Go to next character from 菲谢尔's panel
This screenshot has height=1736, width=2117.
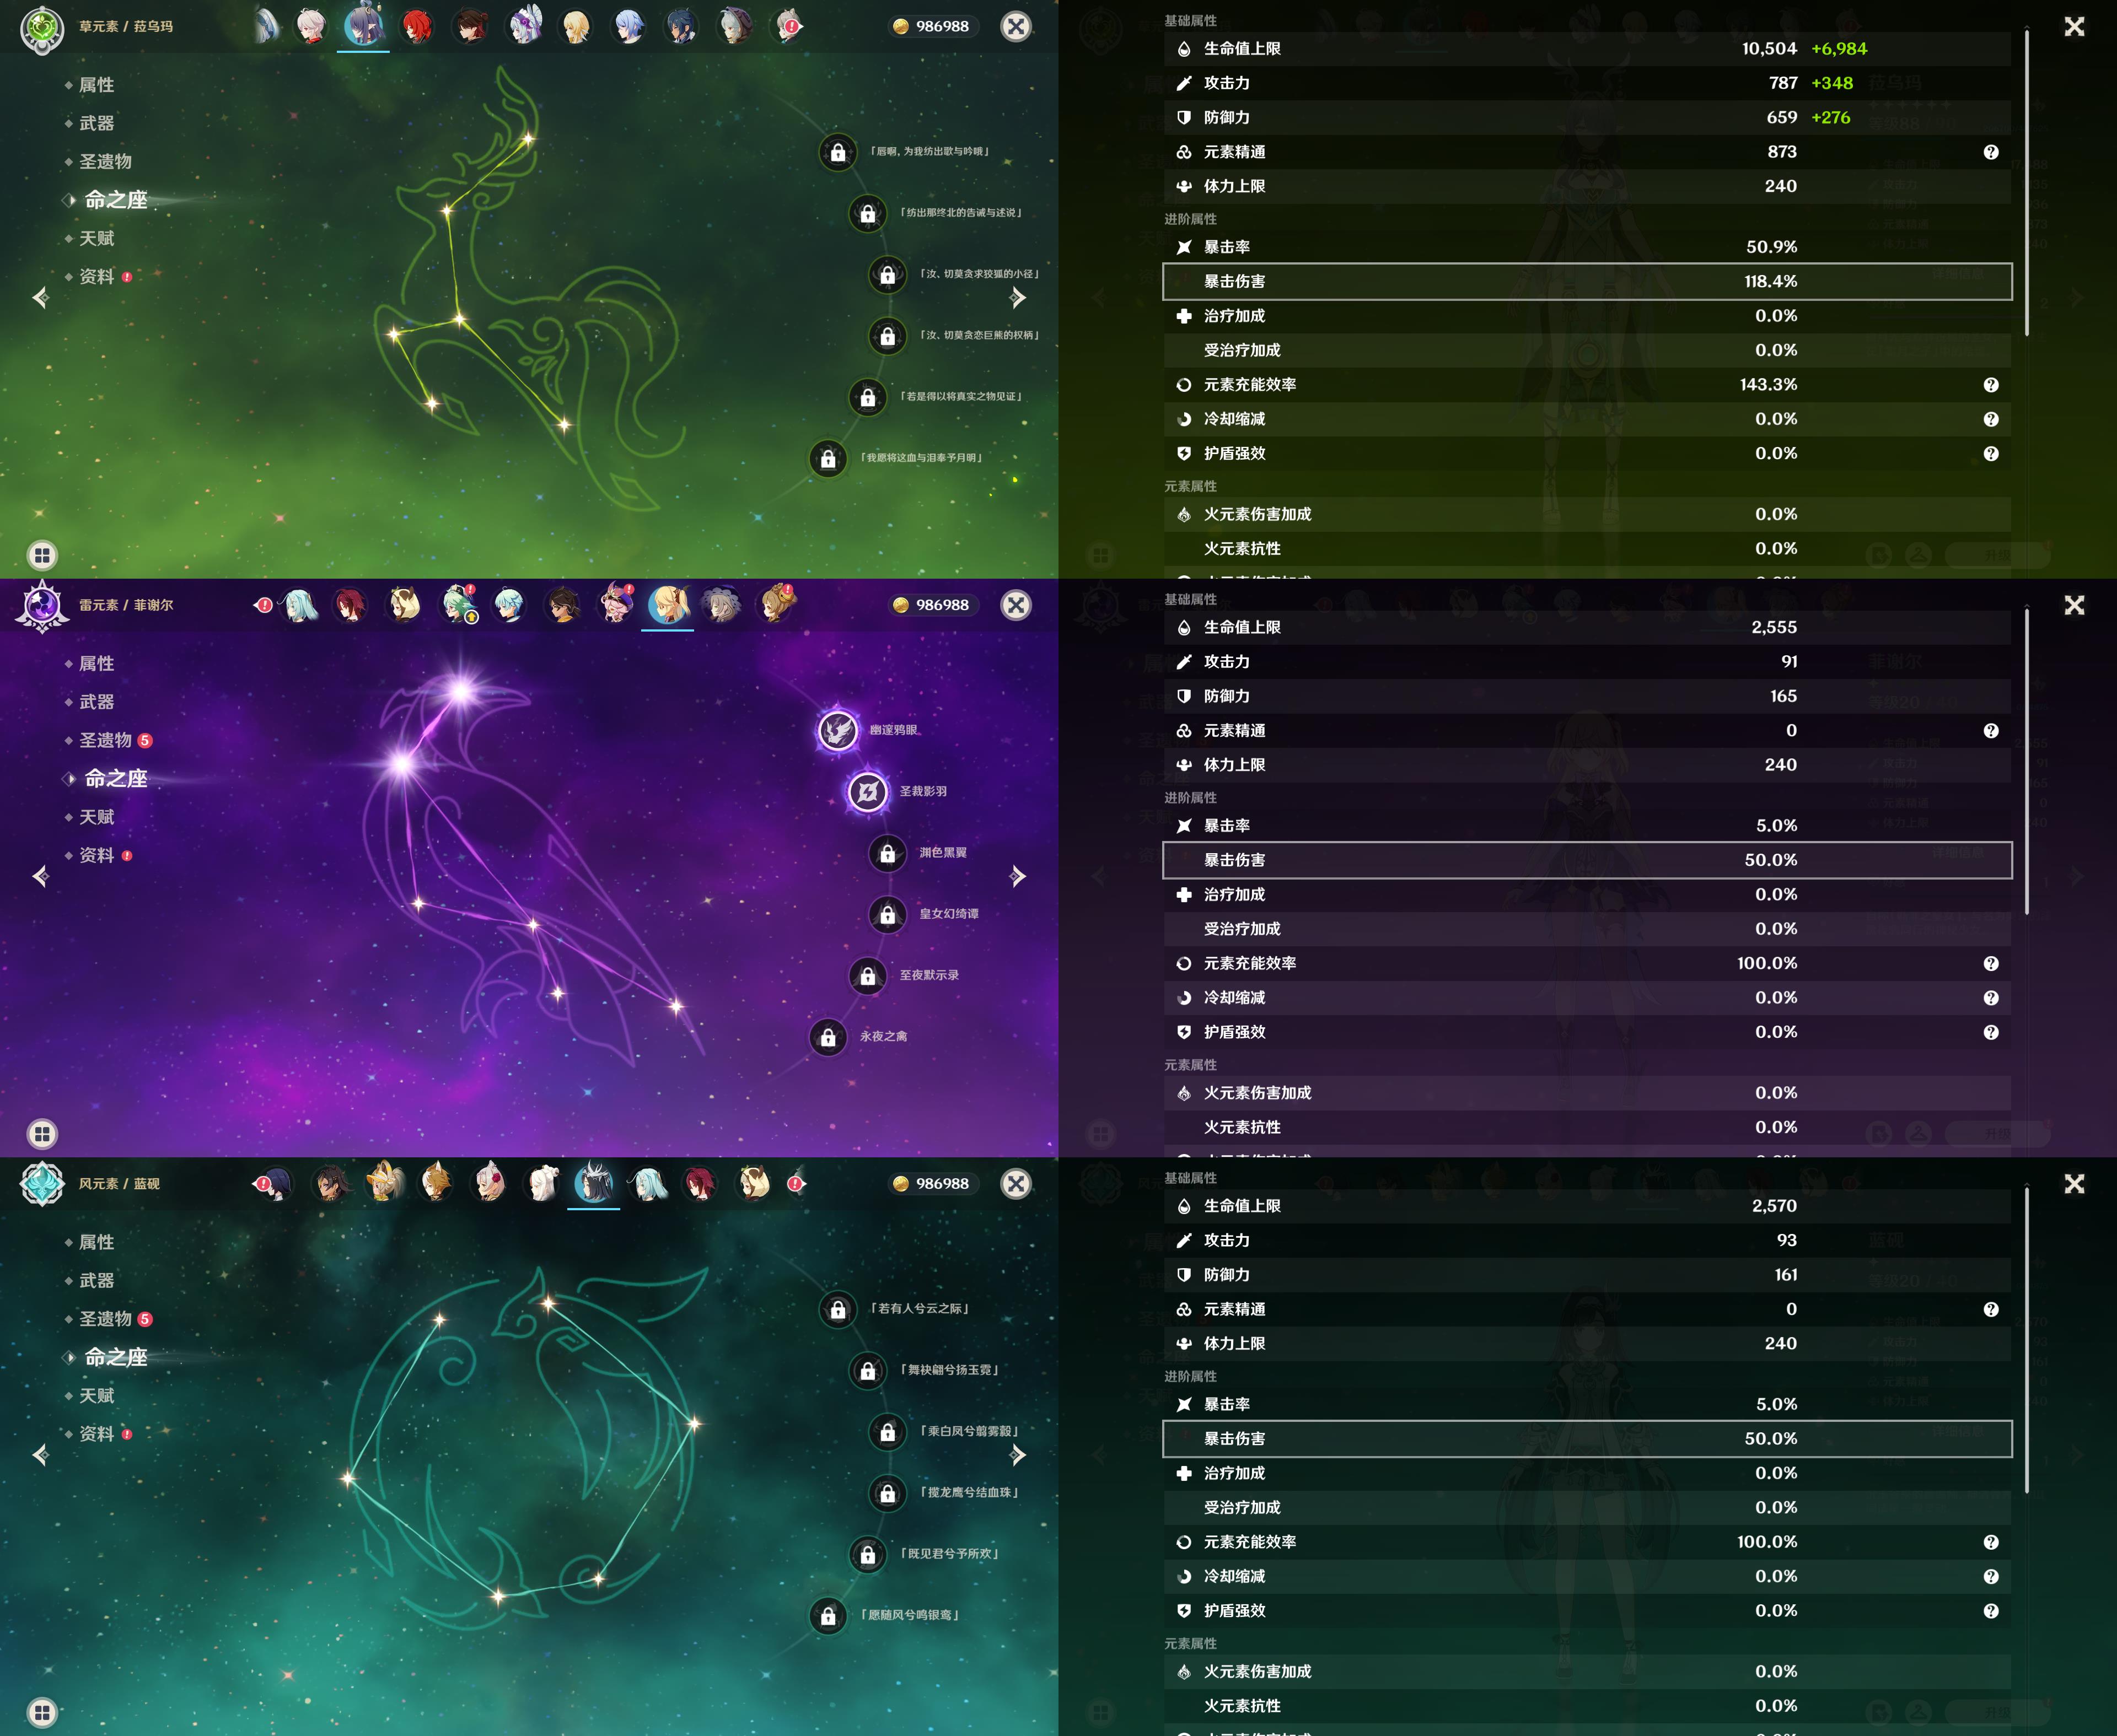[x=1018, y=877]
